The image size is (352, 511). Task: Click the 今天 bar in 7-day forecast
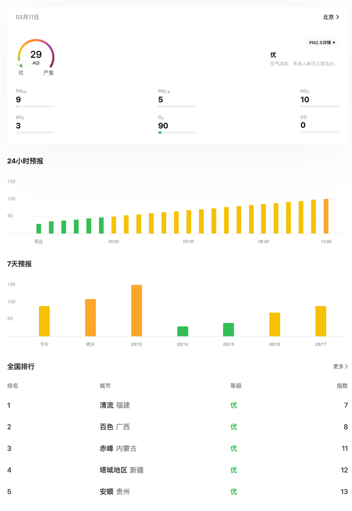[44, 321]
